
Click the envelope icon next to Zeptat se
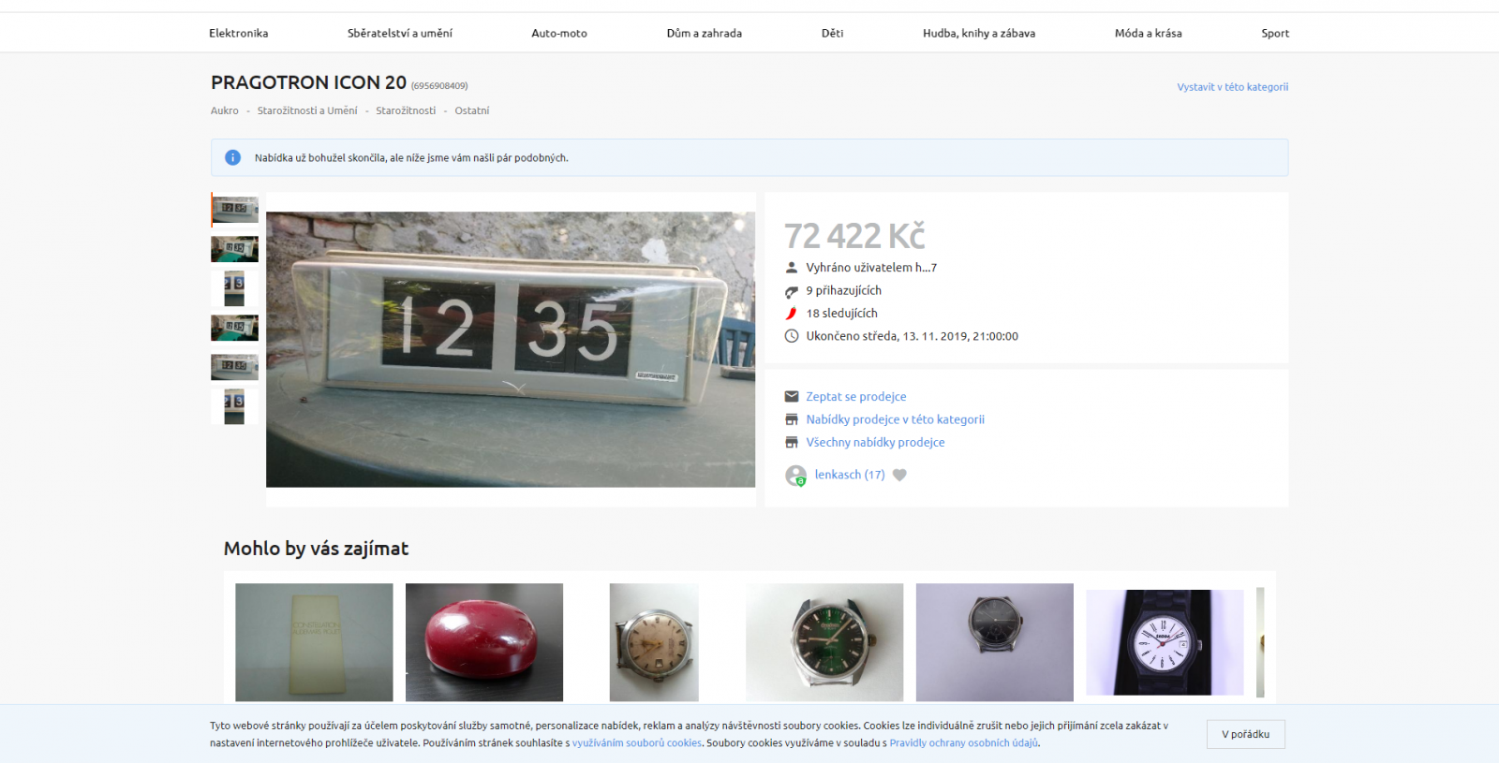(x=792, y=397)
